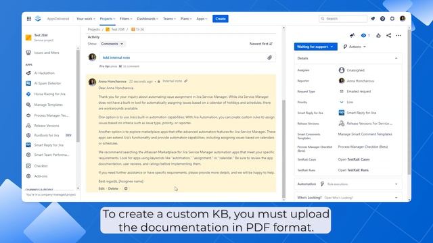Click Smart Reply for Jira field value
This screenshot has height=243, width=433.
357,113
